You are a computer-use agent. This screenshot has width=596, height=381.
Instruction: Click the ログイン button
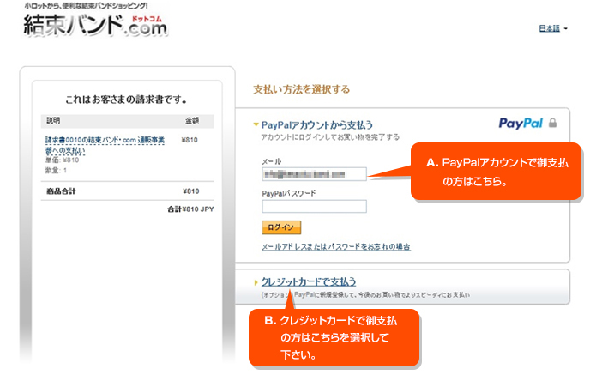(x=281, y=227)
